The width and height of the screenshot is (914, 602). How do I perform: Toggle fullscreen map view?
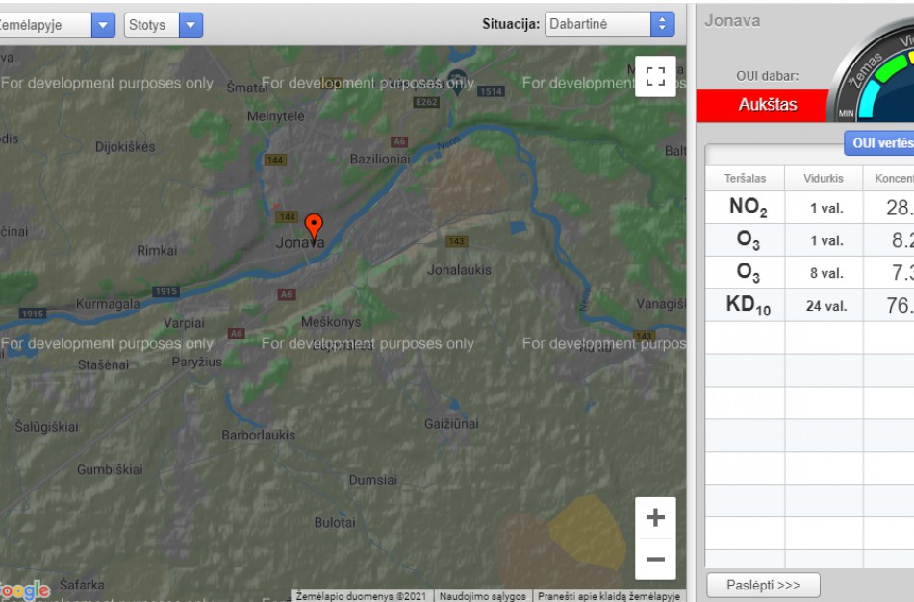pyautogui.click(x=655, y=77)
